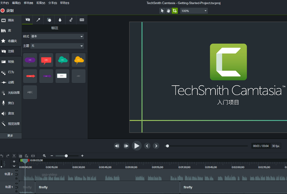Expand the 主题 theme dropdown
The height and width of the screenshot is (194, 287).
click(57, 46)
